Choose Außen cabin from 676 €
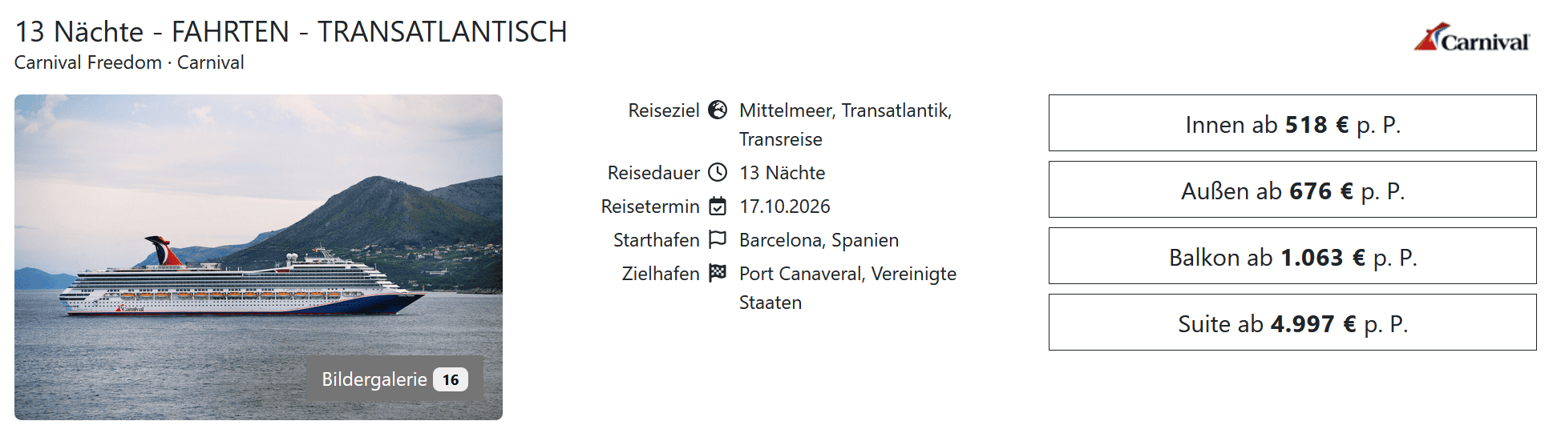Screen dimensions: 1549x433 (x=1292, y=190)
